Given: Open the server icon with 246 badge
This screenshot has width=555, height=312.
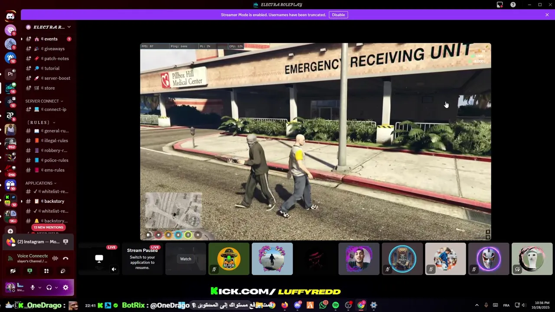Looking at the screenshot, I should tap(10, 171).
